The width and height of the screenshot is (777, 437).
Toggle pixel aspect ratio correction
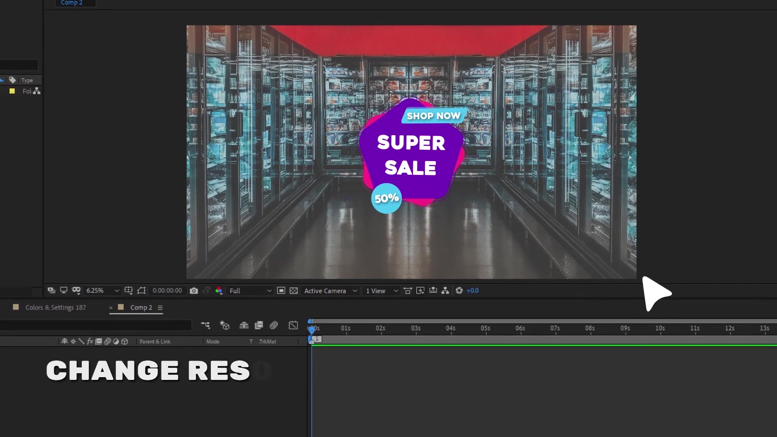pos(408,291)
